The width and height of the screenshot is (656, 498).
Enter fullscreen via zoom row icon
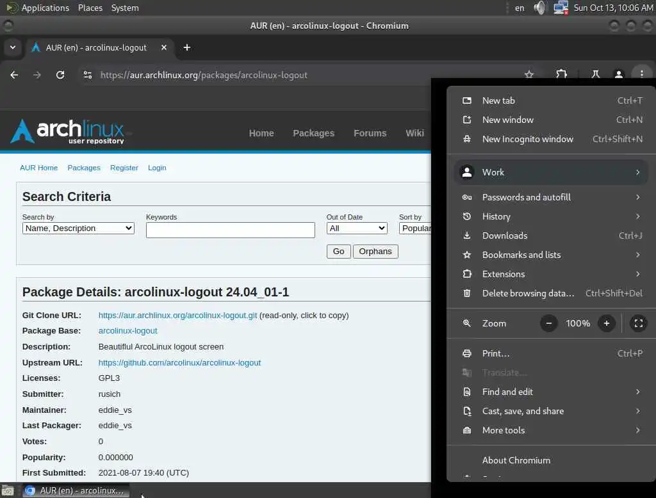639,323
